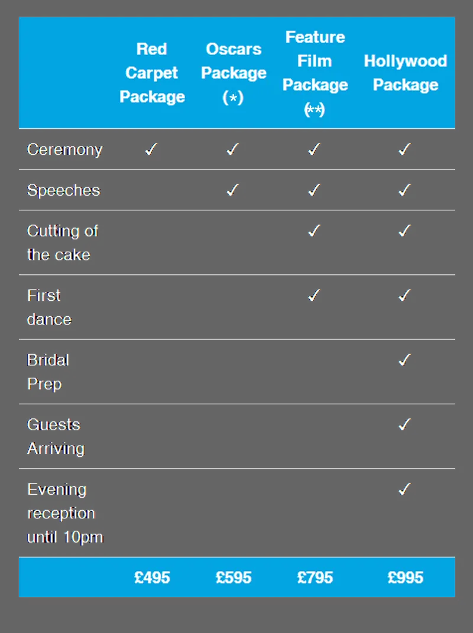Click the £795 price
The height and width of the screenshot is (633, 473).
coord(315,577)
